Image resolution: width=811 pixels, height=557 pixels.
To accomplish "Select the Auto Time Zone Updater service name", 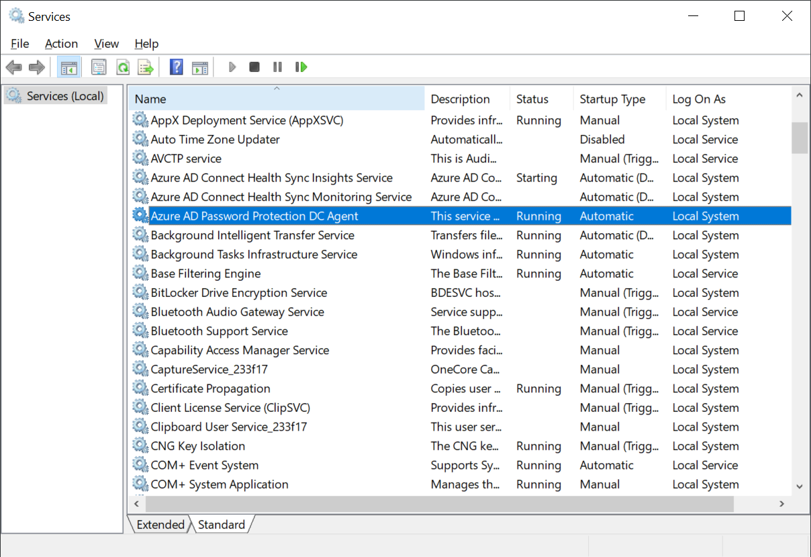I will pyautogui.click(x=215, y=140).
